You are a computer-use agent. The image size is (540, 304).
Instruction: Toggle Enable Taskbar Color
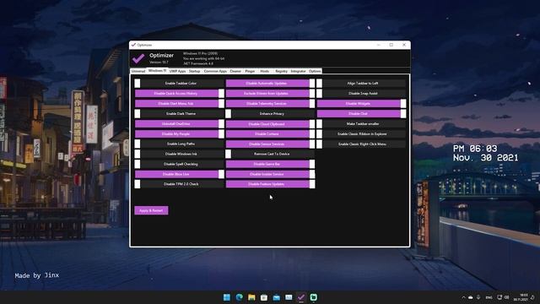pos(179,84)
